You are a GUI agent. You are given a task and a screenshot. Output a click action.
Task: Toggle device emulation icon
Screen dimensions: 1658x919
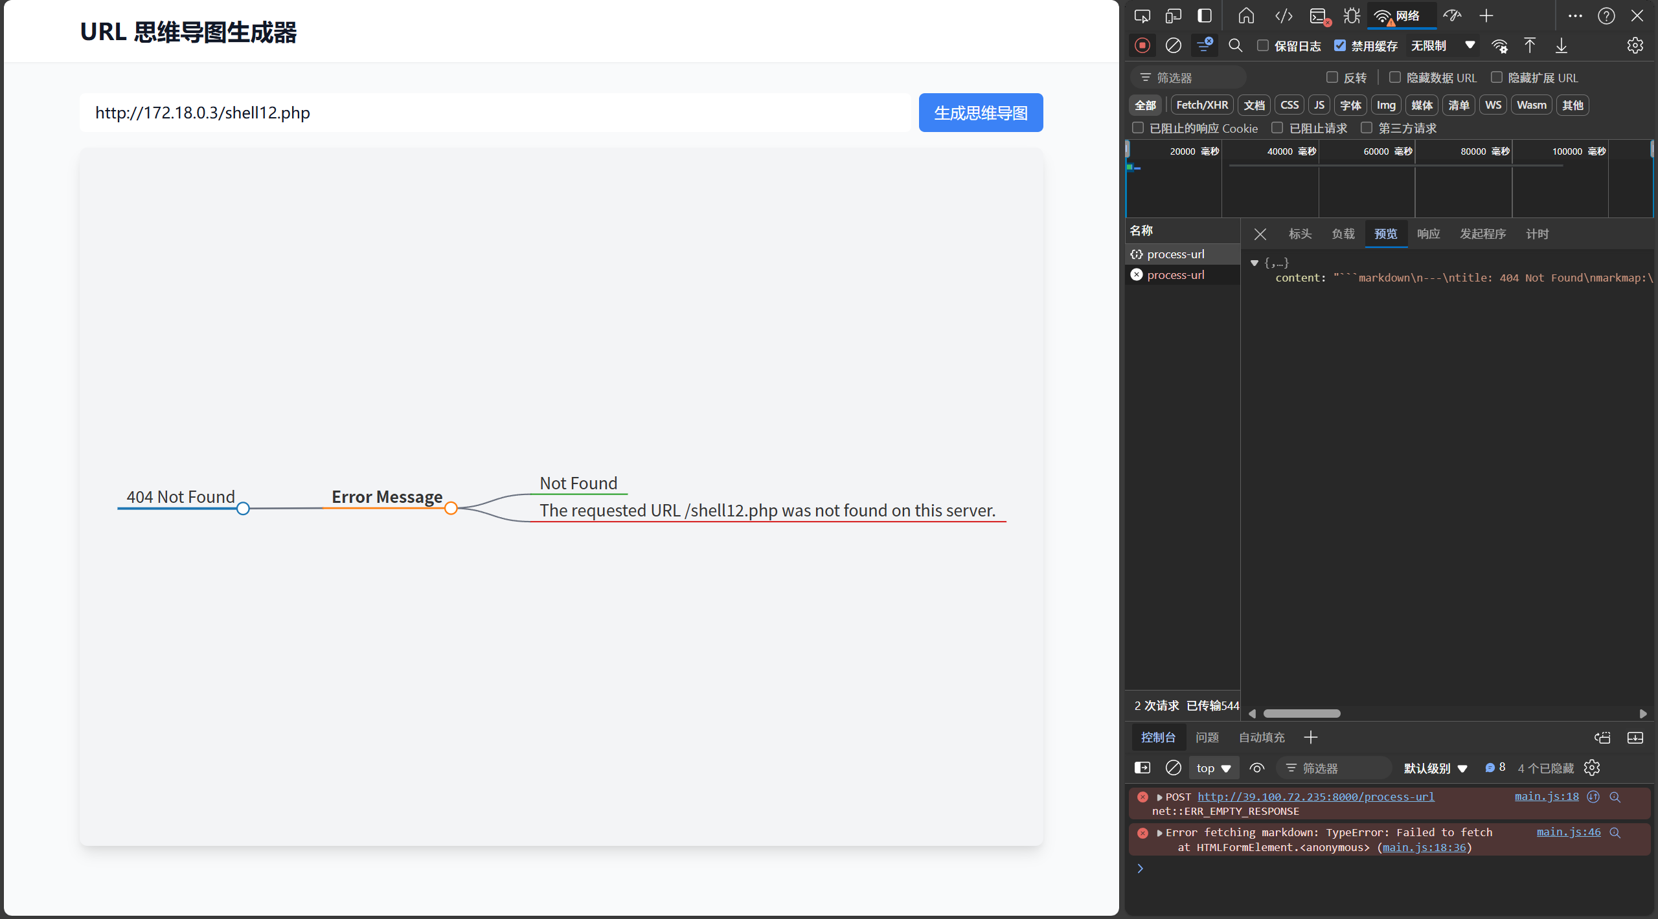[1174, 16]
